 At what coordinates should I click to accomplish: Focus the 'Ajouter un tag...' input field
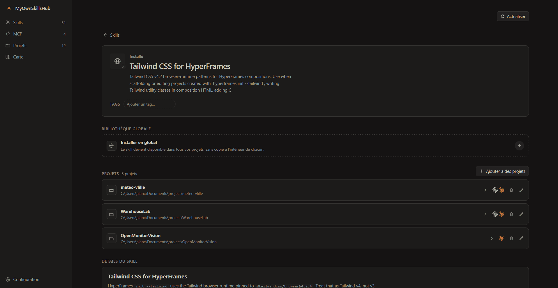(149, 104)
